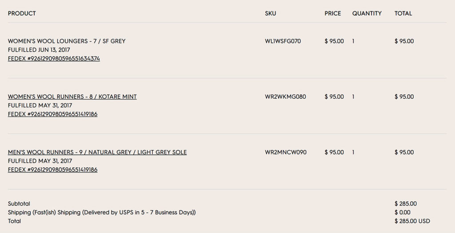Select SKU WR2MNCW090 text
The height and width of the screenshot is (233, 455).
tap(286, 152)
